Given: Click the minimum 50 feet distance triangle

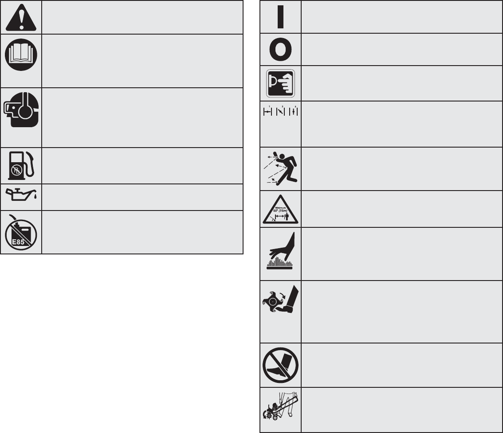Looking at the screenshot, I should tap(280, 209).
